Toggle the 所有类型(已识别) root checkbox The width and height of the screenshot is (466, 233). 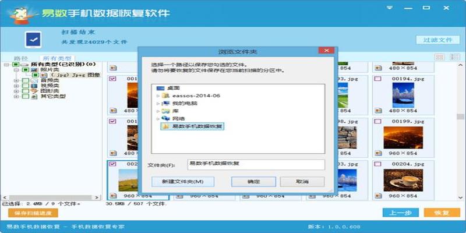point(16,64)
